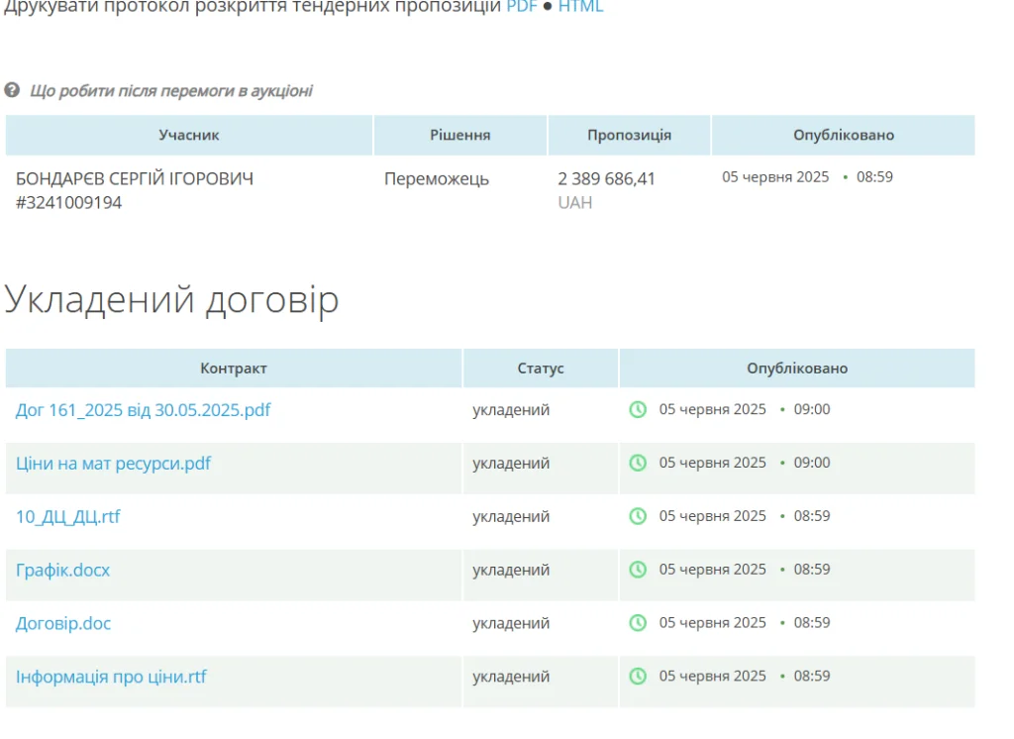The width and height of the screenshot is (1014, 739).
Task: Open the Графік.docx document
Action: click(x=62, y=571)
